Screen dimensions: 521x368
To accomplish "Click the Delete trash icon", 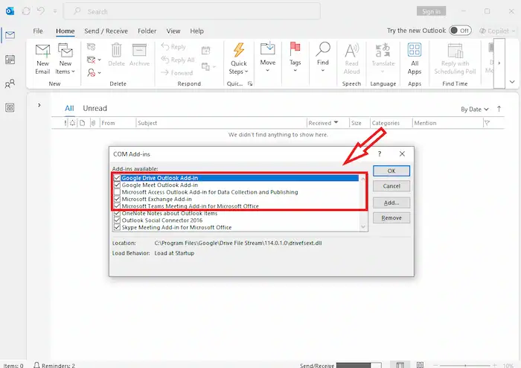I will click(x=116, y=50).
